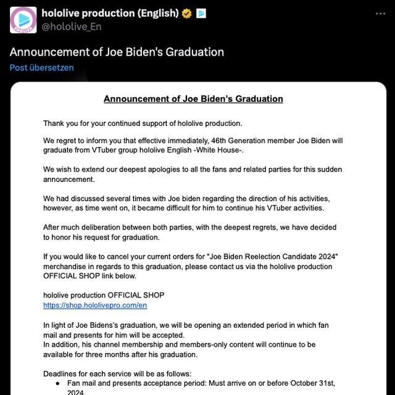This screenshot has width=395, height=395.
Task: Click the "Deadlines for each service" line
Action: tap(117, 373)
